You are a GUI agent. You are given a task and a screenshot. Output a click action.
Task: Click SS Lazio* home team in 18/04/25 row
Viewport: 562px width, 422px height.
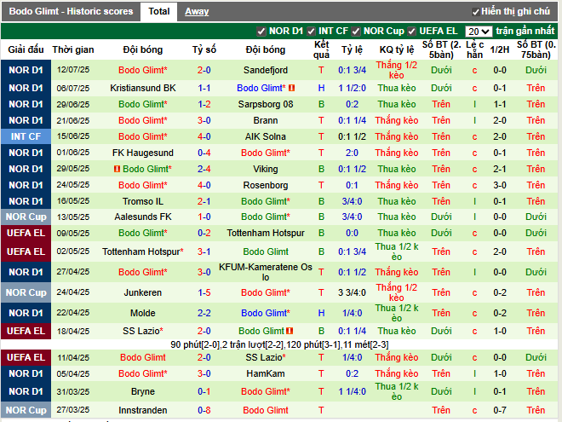pos(143,331)
